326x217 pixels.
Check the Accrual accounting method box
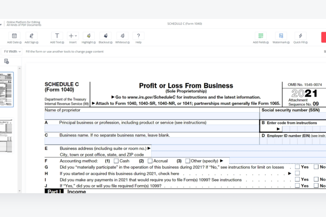point(150,161)
